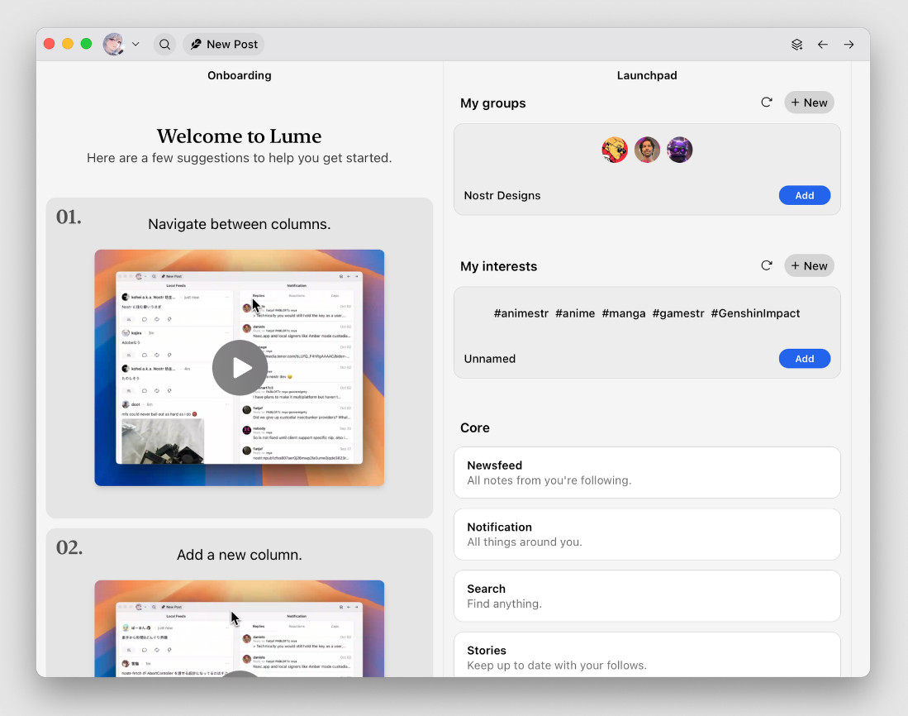Click the Add a new column caption
The image size is (908, 716).
point(239,555)
